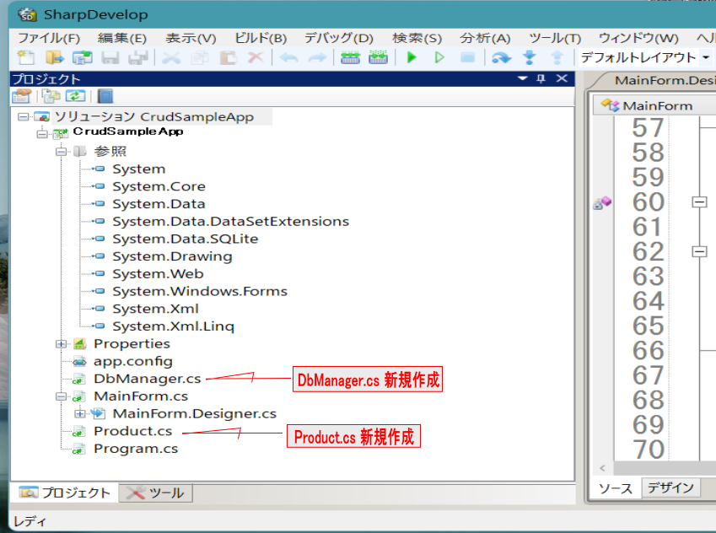
Task: Toggle the pin on the project panel
Action: (x=541, y=78)
